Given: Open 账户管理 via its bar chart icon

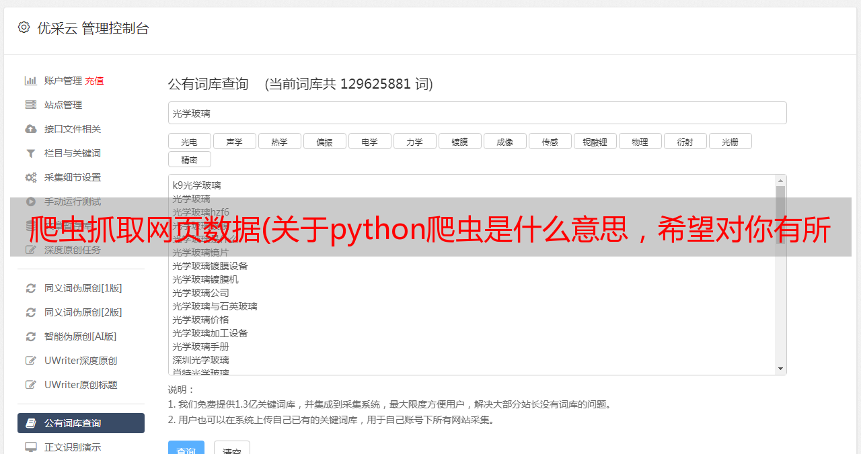Looking at the screenshot, I should (x=31, y=81).
